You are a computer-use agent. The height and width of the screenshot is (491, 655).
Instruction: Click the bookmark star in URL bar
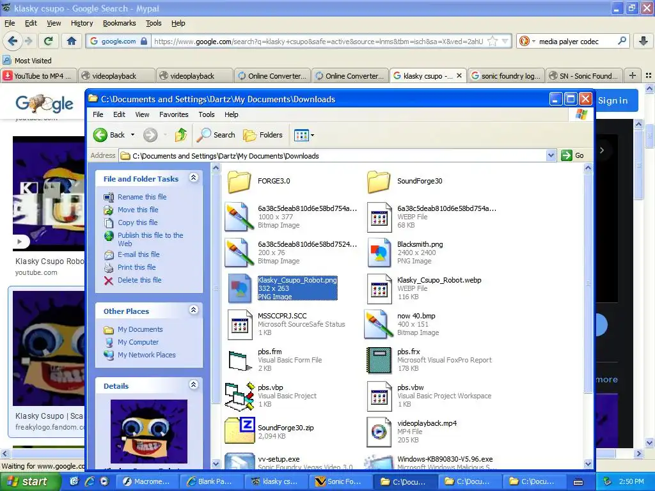(x=493, y=42)
